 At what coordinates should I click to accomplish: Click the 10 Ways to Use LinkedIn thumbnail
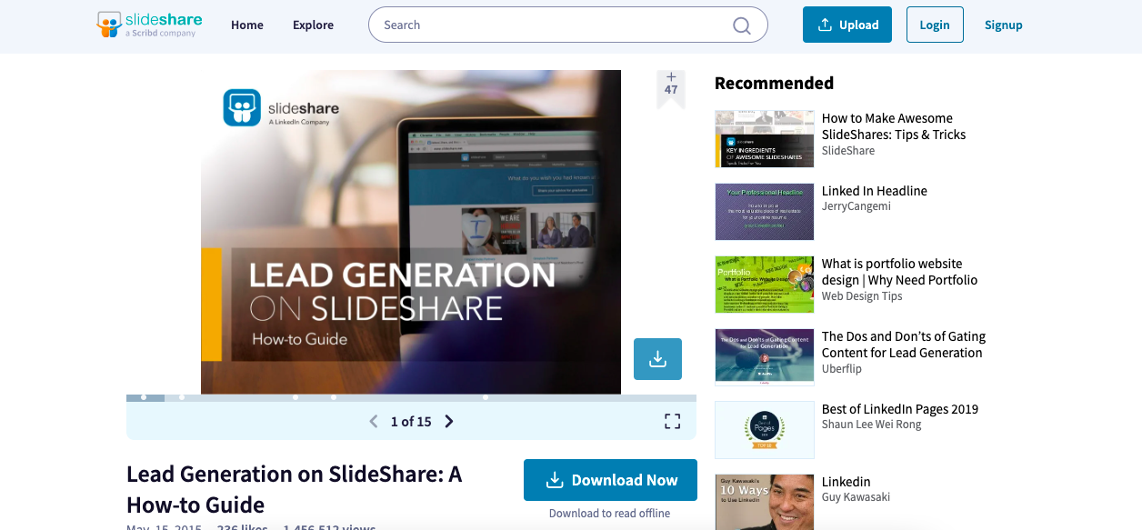coord(765,502)
